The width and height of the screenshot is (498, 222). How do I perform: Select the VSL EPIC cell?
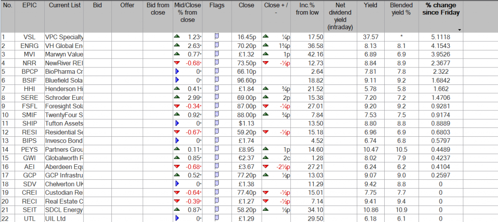click(29, 37)
